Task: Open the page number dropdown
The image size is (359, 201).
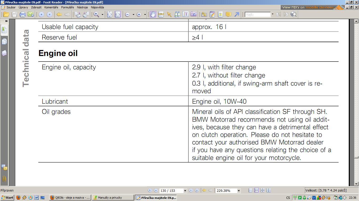Action: click(185, 191)
